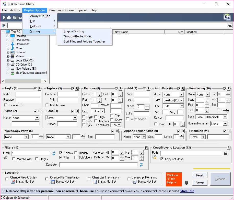
Task: Open the Change File Attributes status icon
Action: (13, 182)
